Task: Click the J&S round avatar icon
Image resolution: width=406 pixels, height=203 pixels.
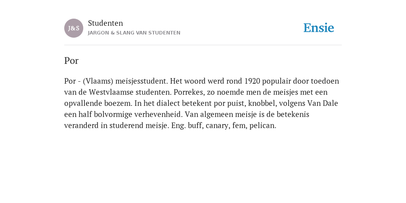Action: pyautogui.click(x=74, y=28)
